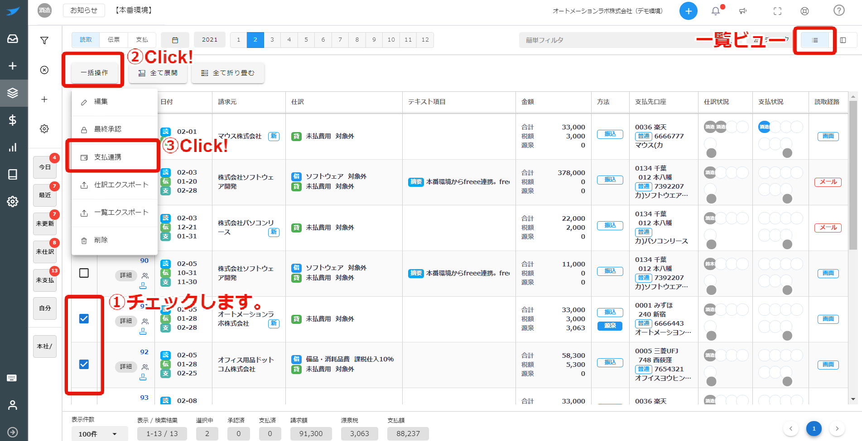Click the 今日 quick filter

[45, 167]
